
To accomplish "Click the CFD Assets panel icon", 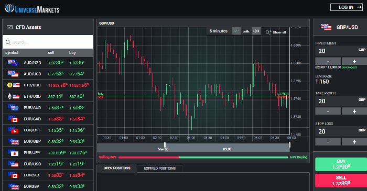I will click(9, 27).
